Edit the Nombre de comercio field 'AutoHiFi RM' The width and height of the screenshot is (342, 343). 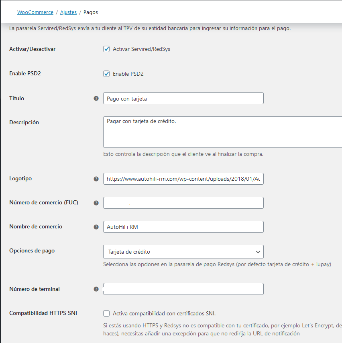(x=183, y=227)
